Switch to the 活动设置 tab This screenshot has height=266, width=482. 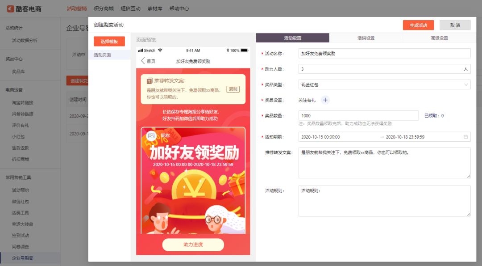click(292, 38)
